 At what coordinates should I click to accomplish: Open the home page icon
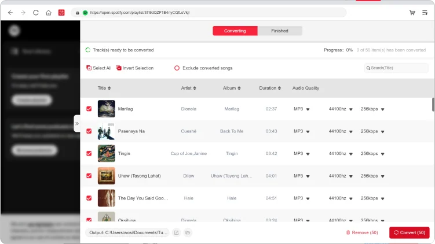click(49, 13)
